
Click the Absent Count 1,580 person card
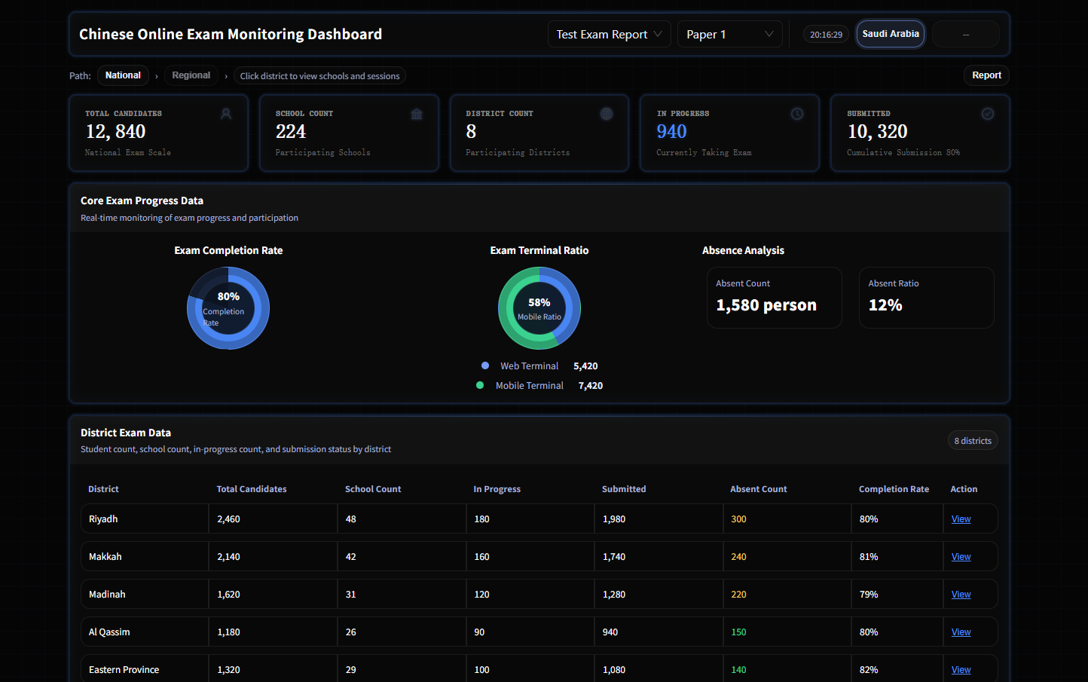click(x=775, y=298)
